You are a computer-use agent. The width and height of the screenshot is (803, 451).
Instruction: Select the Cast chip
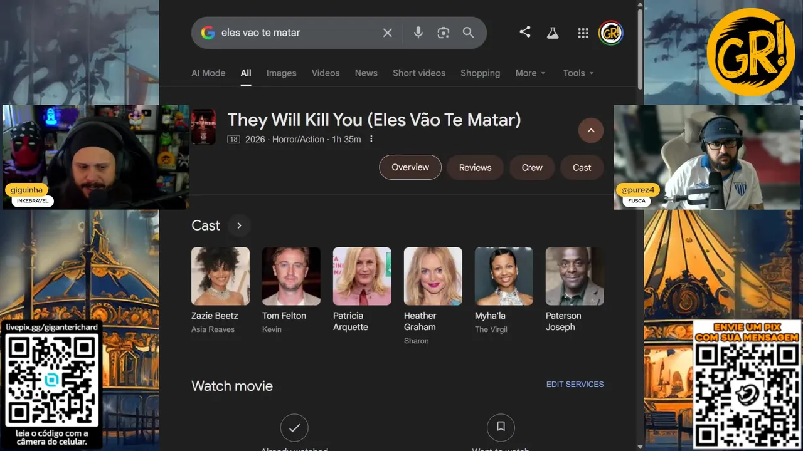(582, 167)
